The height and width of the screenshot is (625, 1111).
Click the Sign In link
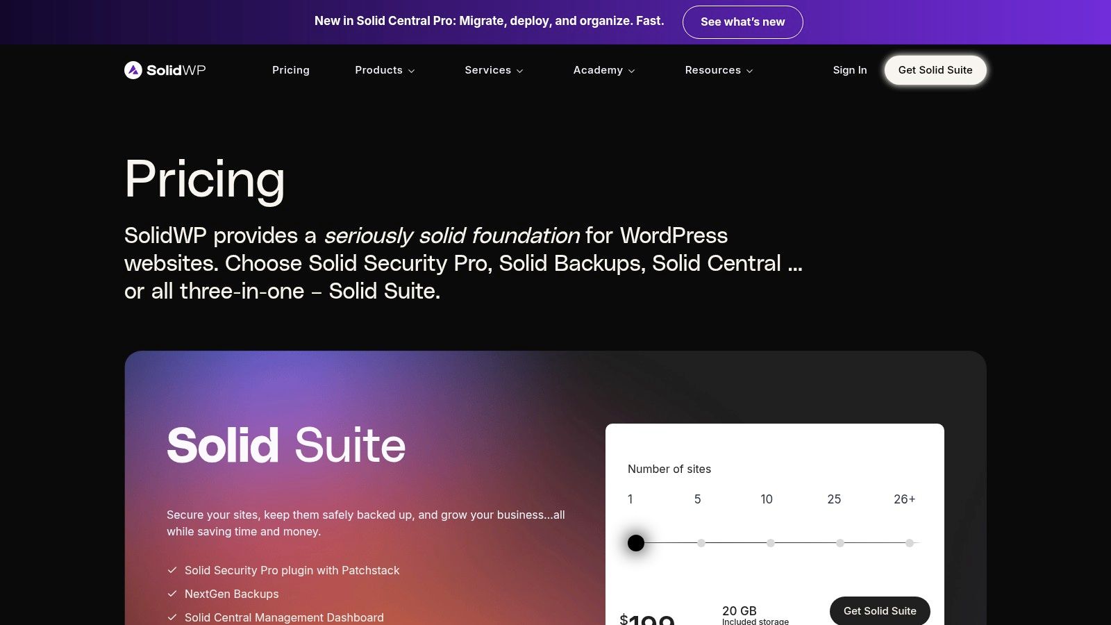point(850,70)
